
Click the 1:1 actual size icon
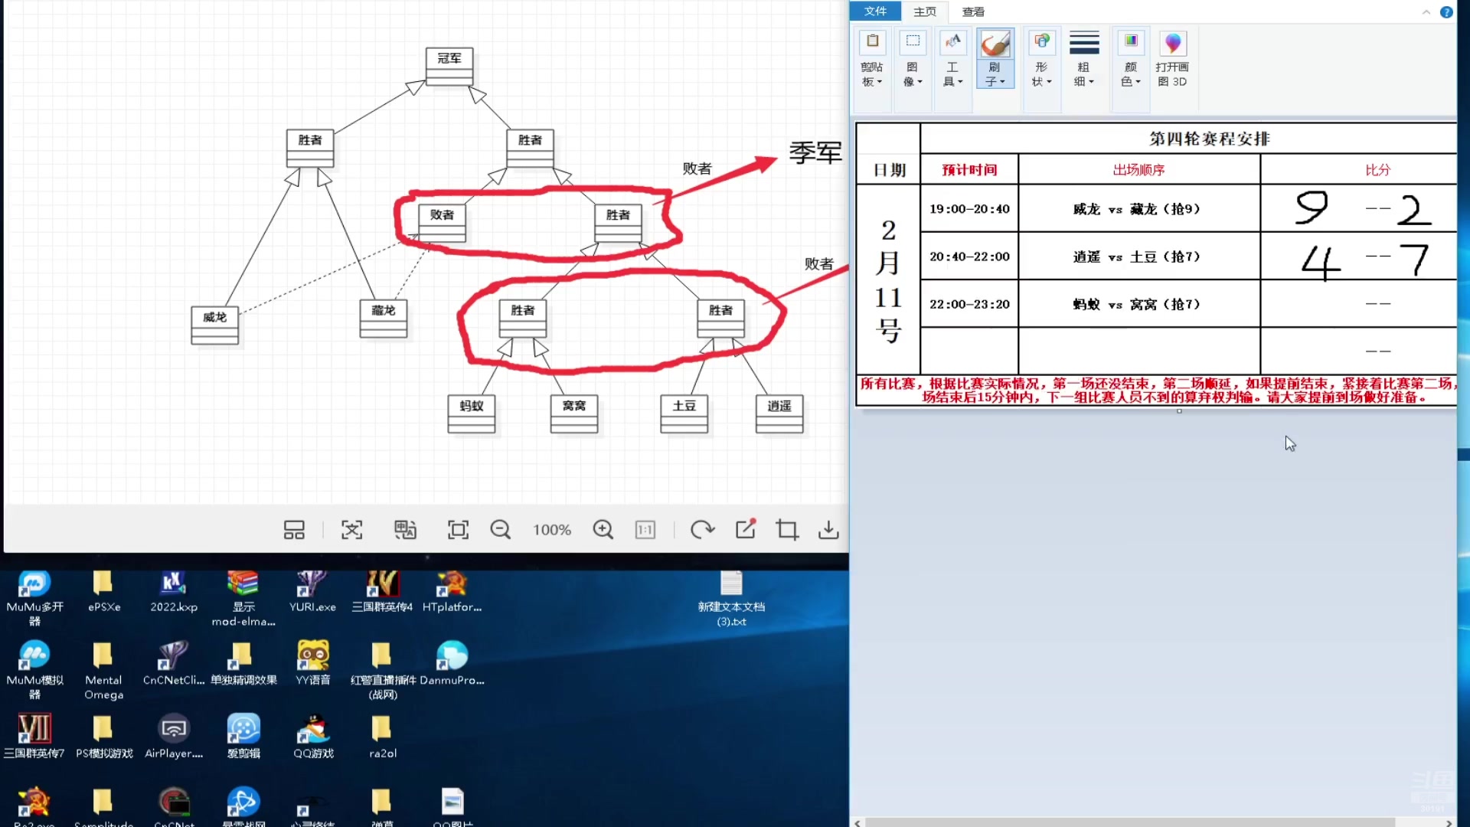(645, 530)
